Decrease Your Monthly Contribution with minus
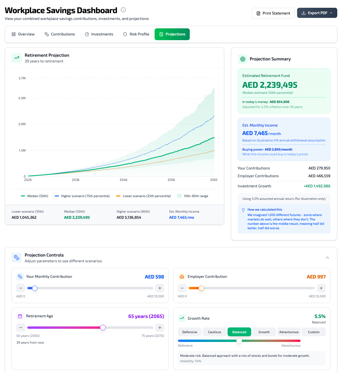Viewport: 342px width, 373px height. click(21, 288)
